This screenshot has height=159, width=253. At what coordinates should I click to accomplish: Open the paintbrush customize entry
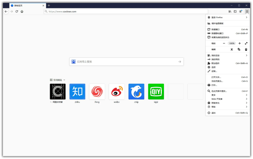227,71
